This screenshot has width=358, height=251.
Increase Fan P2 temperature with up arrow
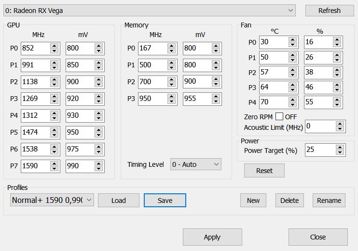(x=292, y=70)
